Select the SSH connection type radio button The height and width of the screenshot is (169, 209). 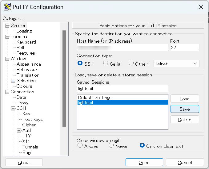(x=80, y=63)
